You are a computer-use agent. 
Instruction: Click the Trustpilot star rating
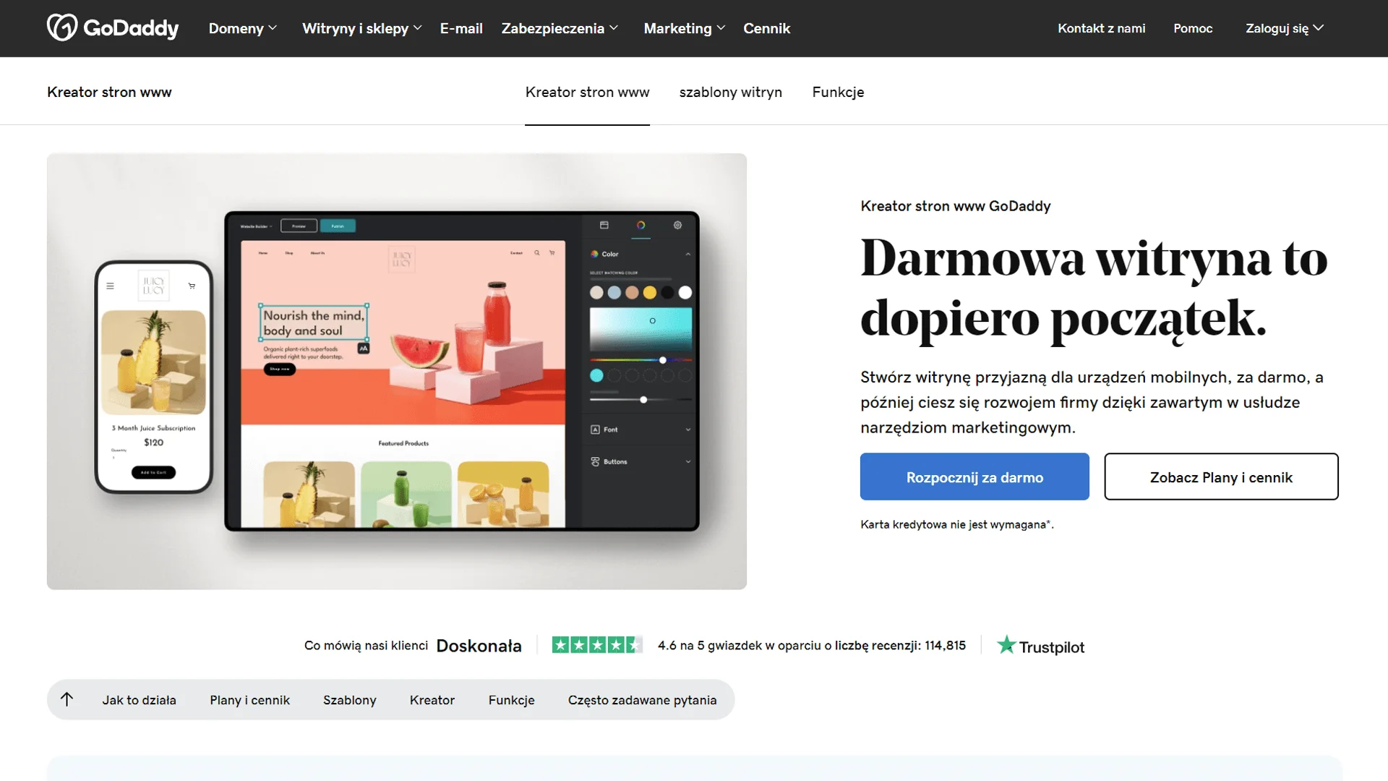(x=596, y=645)
